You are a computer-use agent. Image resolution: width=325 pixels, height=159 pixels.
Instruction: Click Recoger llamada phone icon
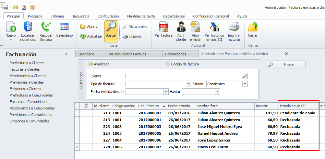tap(46, 27)
